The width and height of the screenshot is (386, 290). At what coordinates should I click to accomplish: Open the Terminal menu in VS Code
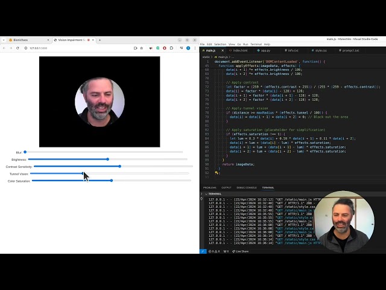pyautogui.click(x=256, y=44)
